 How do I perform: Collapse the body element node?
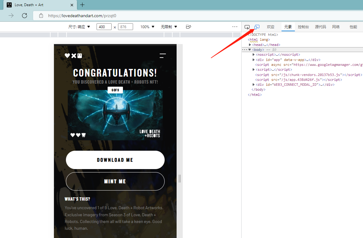click(x=250, y=50)
